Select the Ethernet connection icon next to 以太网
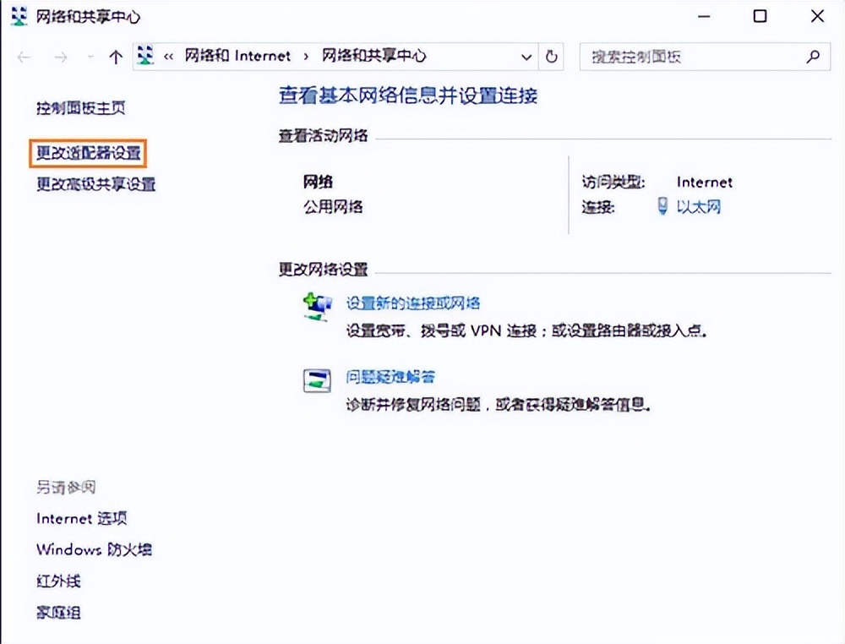The image size is (845, 644). click(662, 206)
